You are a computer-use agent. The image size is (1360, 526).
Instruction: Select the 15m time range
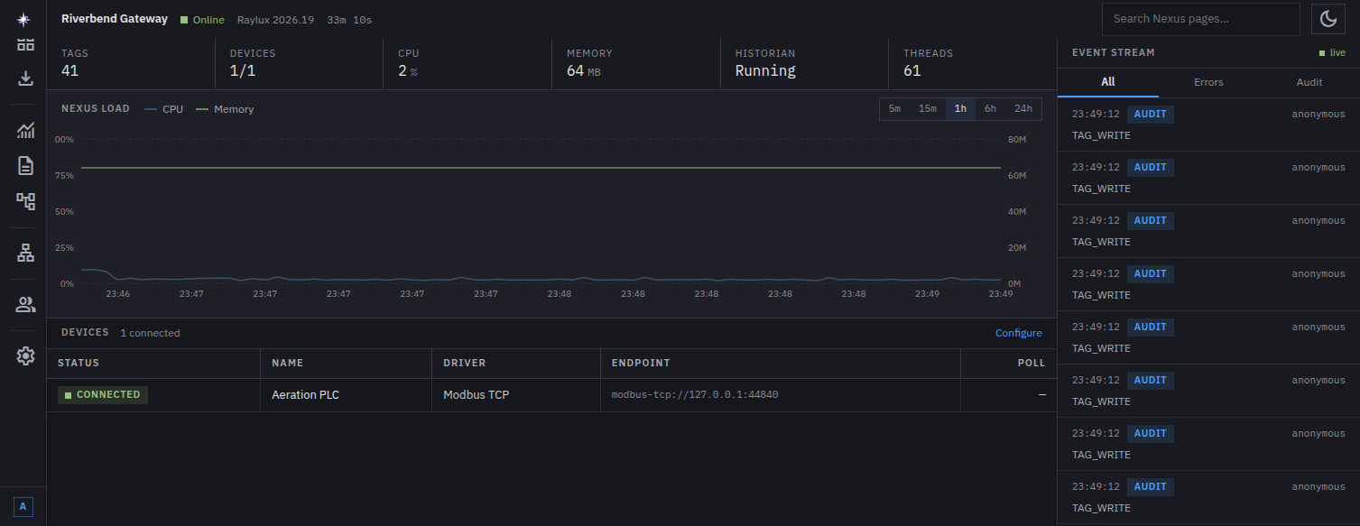pos(928,109)
